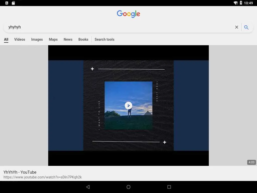
Task: Clear the search query with X icon
Action: tap(236, 27)
